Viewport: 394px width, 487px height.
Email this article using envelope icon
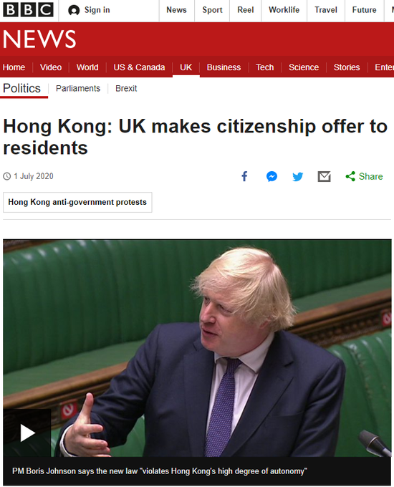(324, 176)
